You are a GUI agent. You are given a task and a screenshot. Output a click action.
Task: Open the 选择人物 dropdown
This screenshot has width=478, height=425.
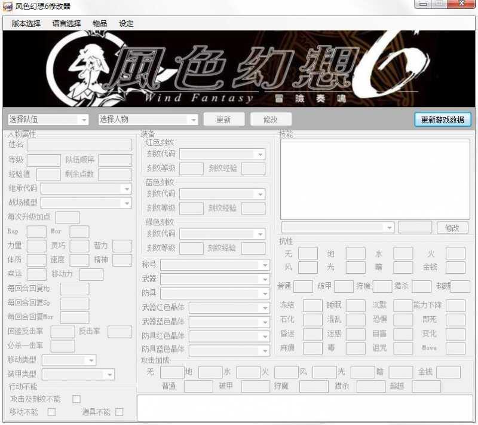click(x=149, y=119)
